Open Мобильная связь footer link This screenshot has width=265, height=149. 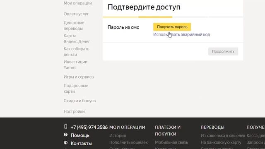[171, 142]
